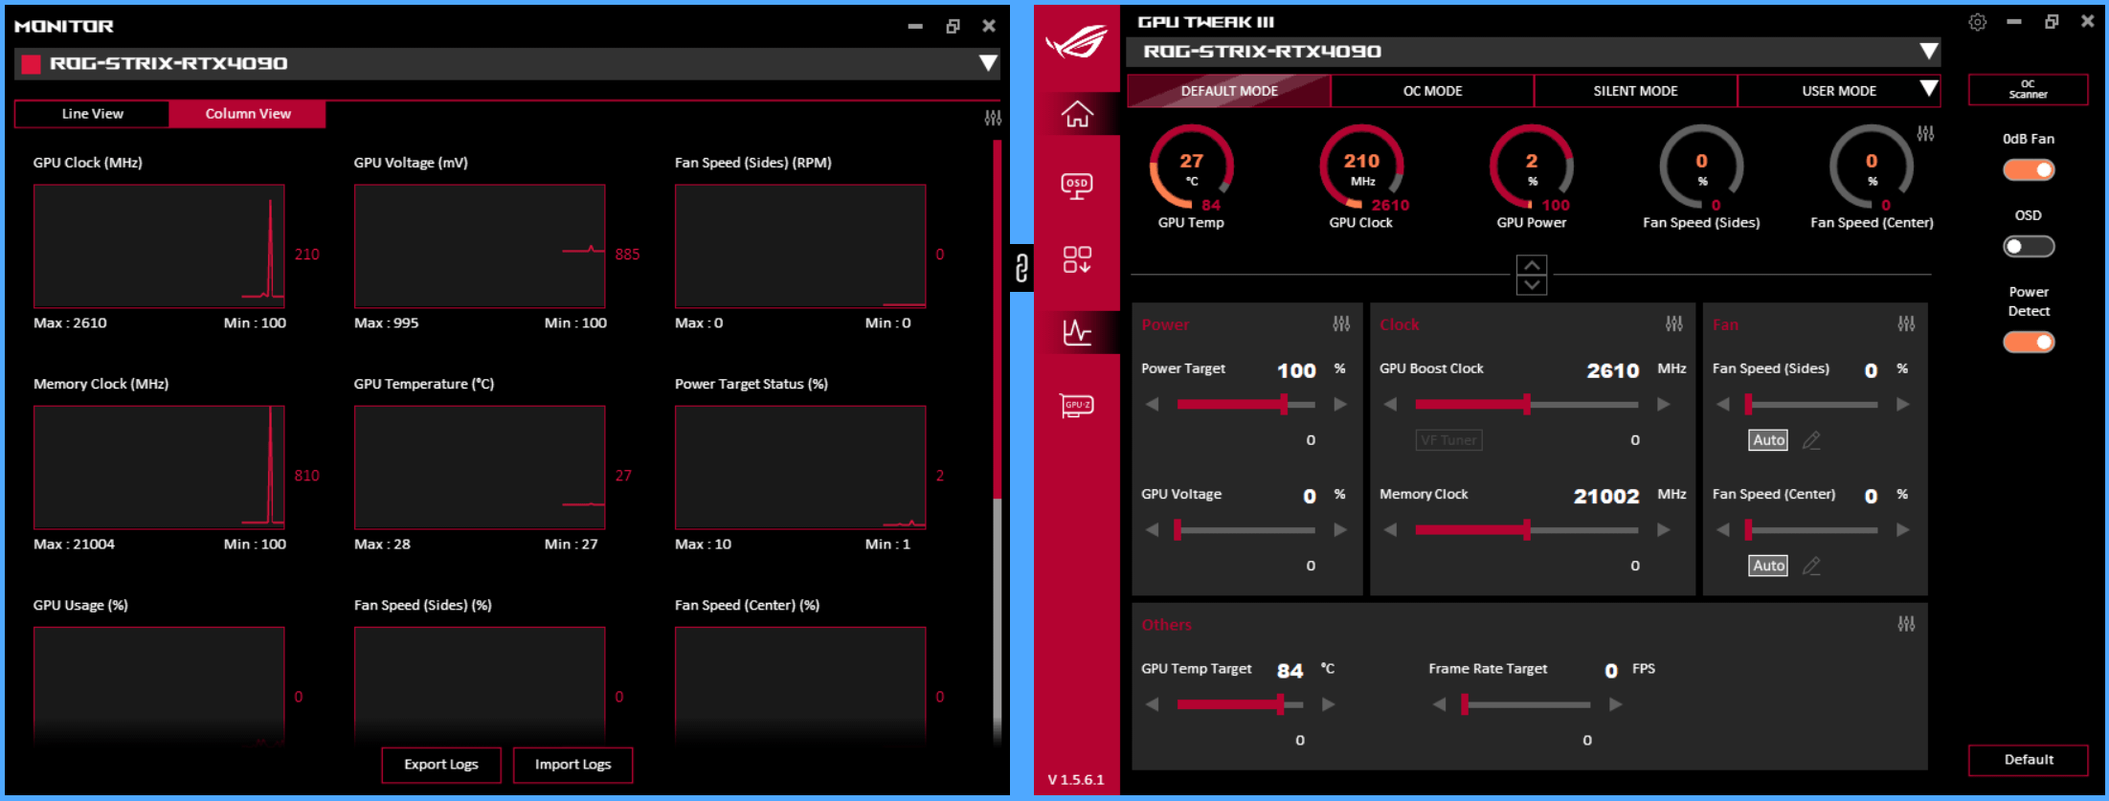Expand the GPU Tweak III GPU selector dropdown
The image size is (2109, 801).
point(1928,52)
